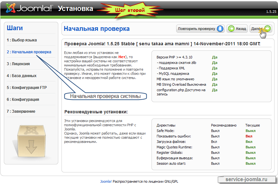Viewport: 278px width, 184px height.
Task: Proceed with the Далее button
Action: click(261, 29)
